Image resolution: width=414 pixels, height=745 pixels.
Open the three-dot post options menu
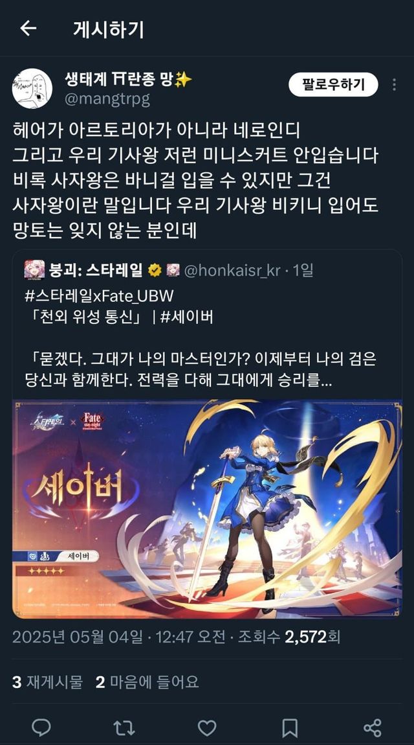click(x=394, y=85)
